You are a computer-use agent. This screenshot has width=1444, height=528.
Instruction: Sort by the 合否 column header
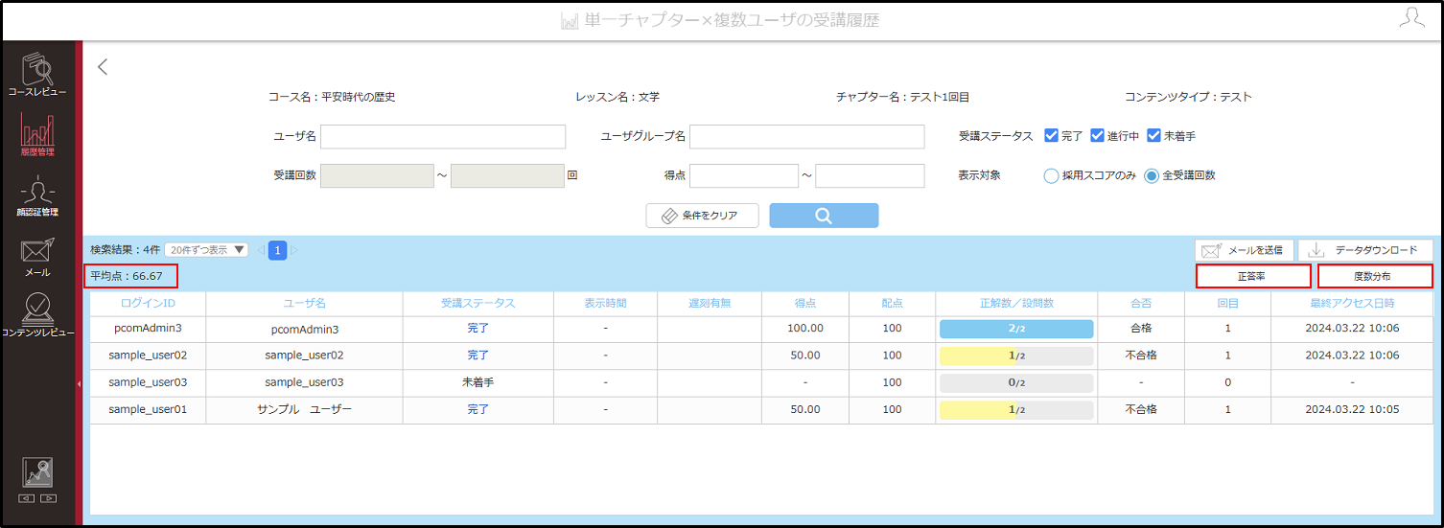(x=1141, y=303)
